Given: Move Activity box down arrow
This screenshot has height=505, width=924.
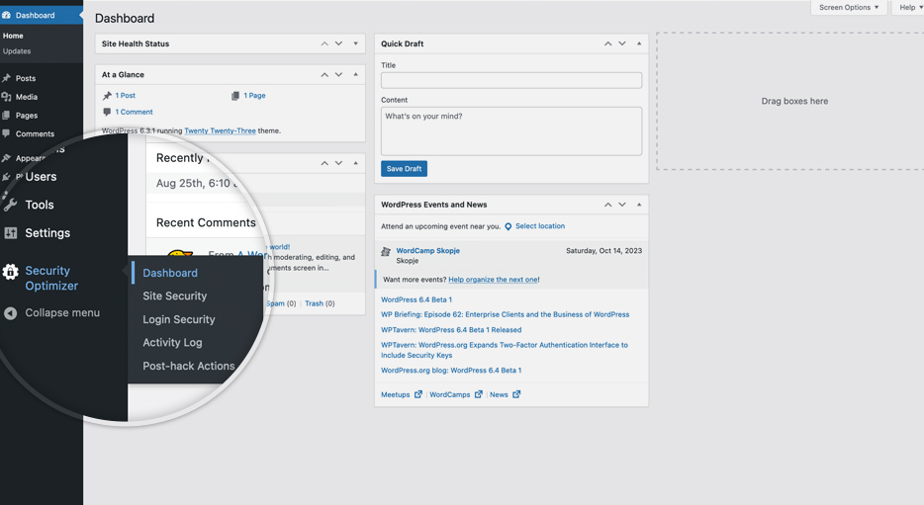Looking at the screenshot, I should click(339, 163).
